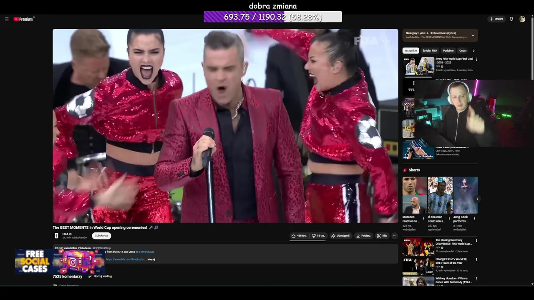
Task: Select the Podobne filter chip
Action: (448, 50)
